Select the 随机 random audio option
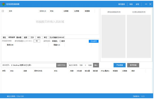 pyautogui.click(x=55, y=41)
